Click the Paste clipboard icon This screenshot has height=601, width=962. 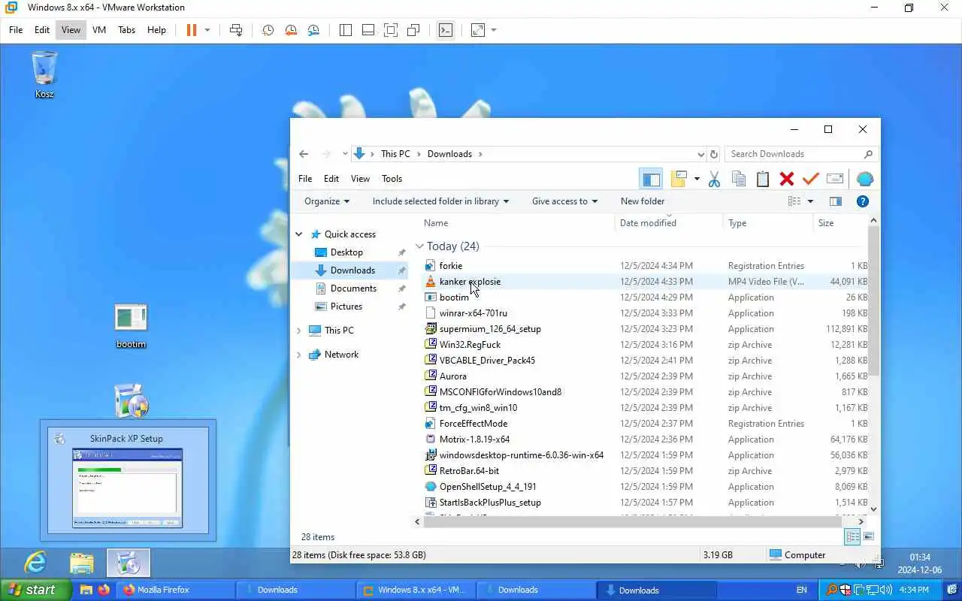click(763, 179)
